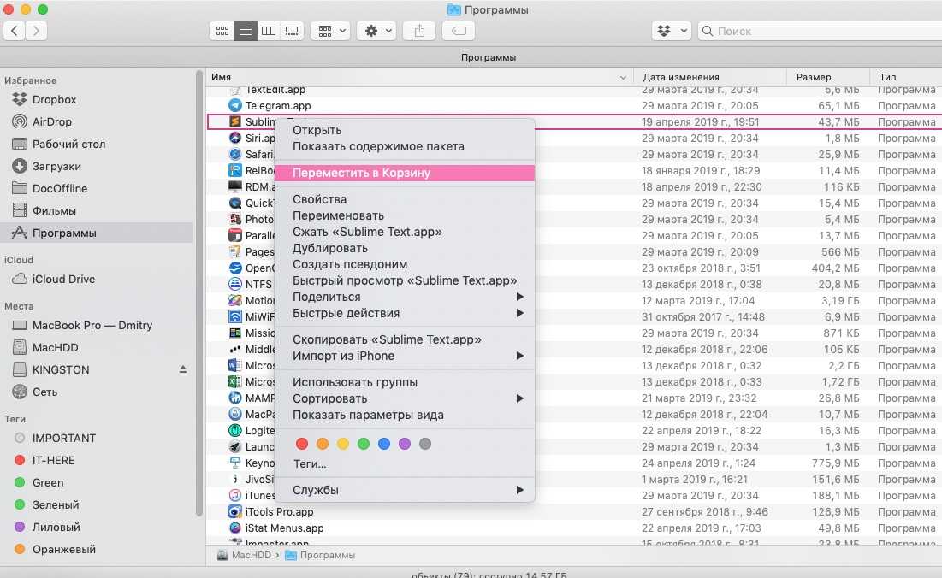The image size is (942, 578).
Task: Select Telegram.app in the file list
Action: click(x=574, y=106)
